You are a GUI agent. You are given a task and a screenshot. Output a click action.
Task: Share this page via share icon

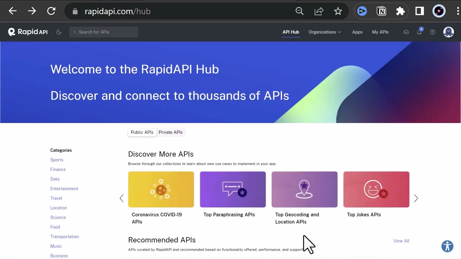click(319, 11)
